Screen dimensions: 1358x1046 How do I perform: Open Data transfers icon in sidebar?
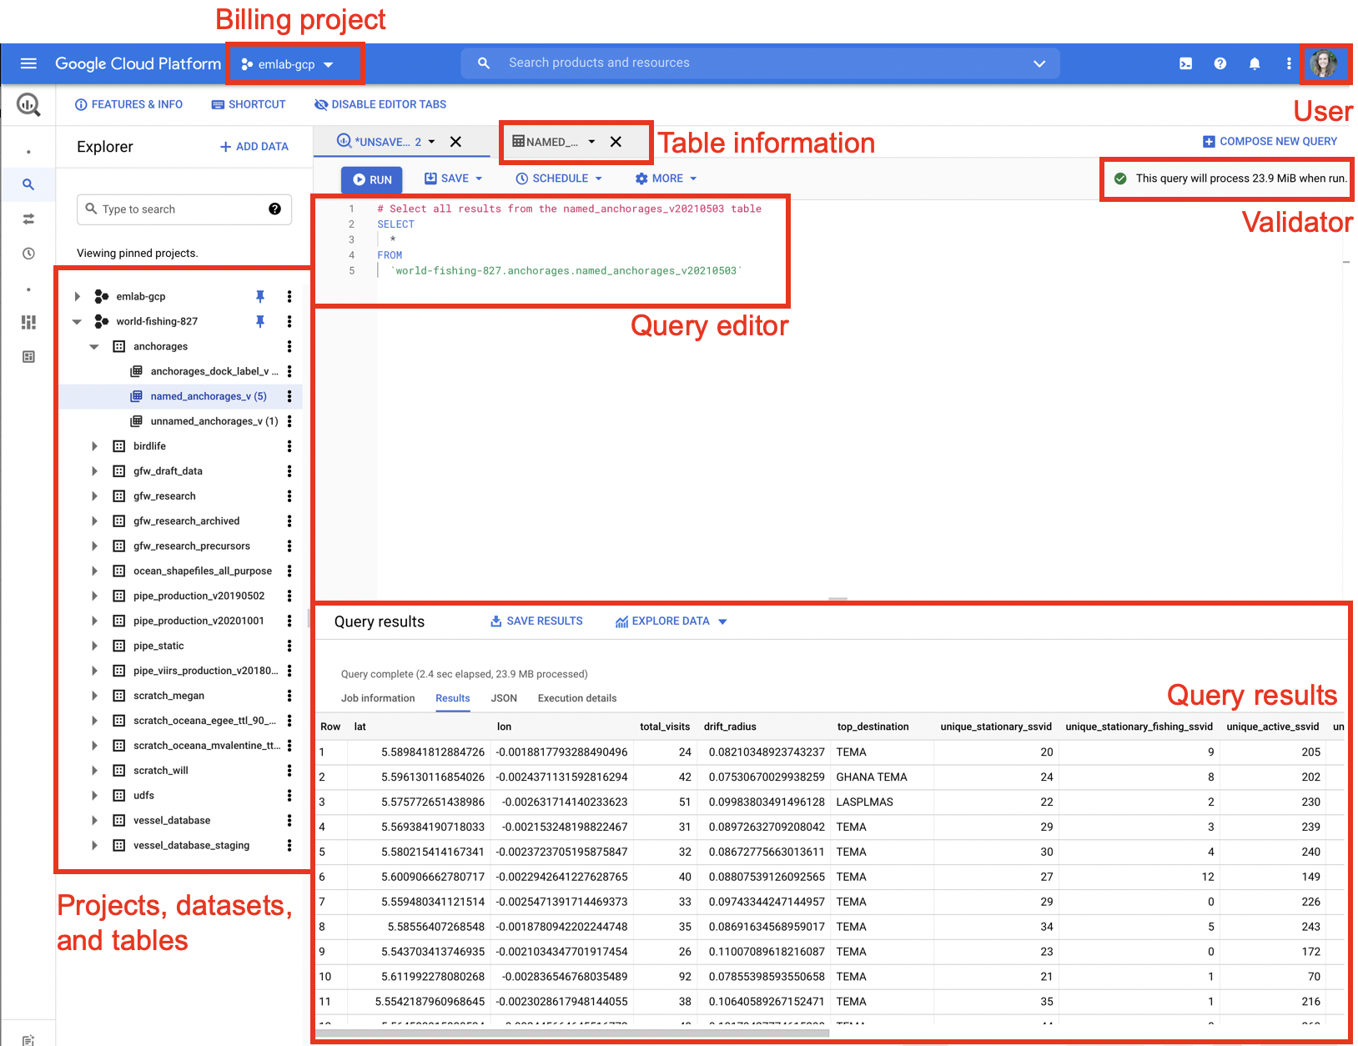(28, 219)
